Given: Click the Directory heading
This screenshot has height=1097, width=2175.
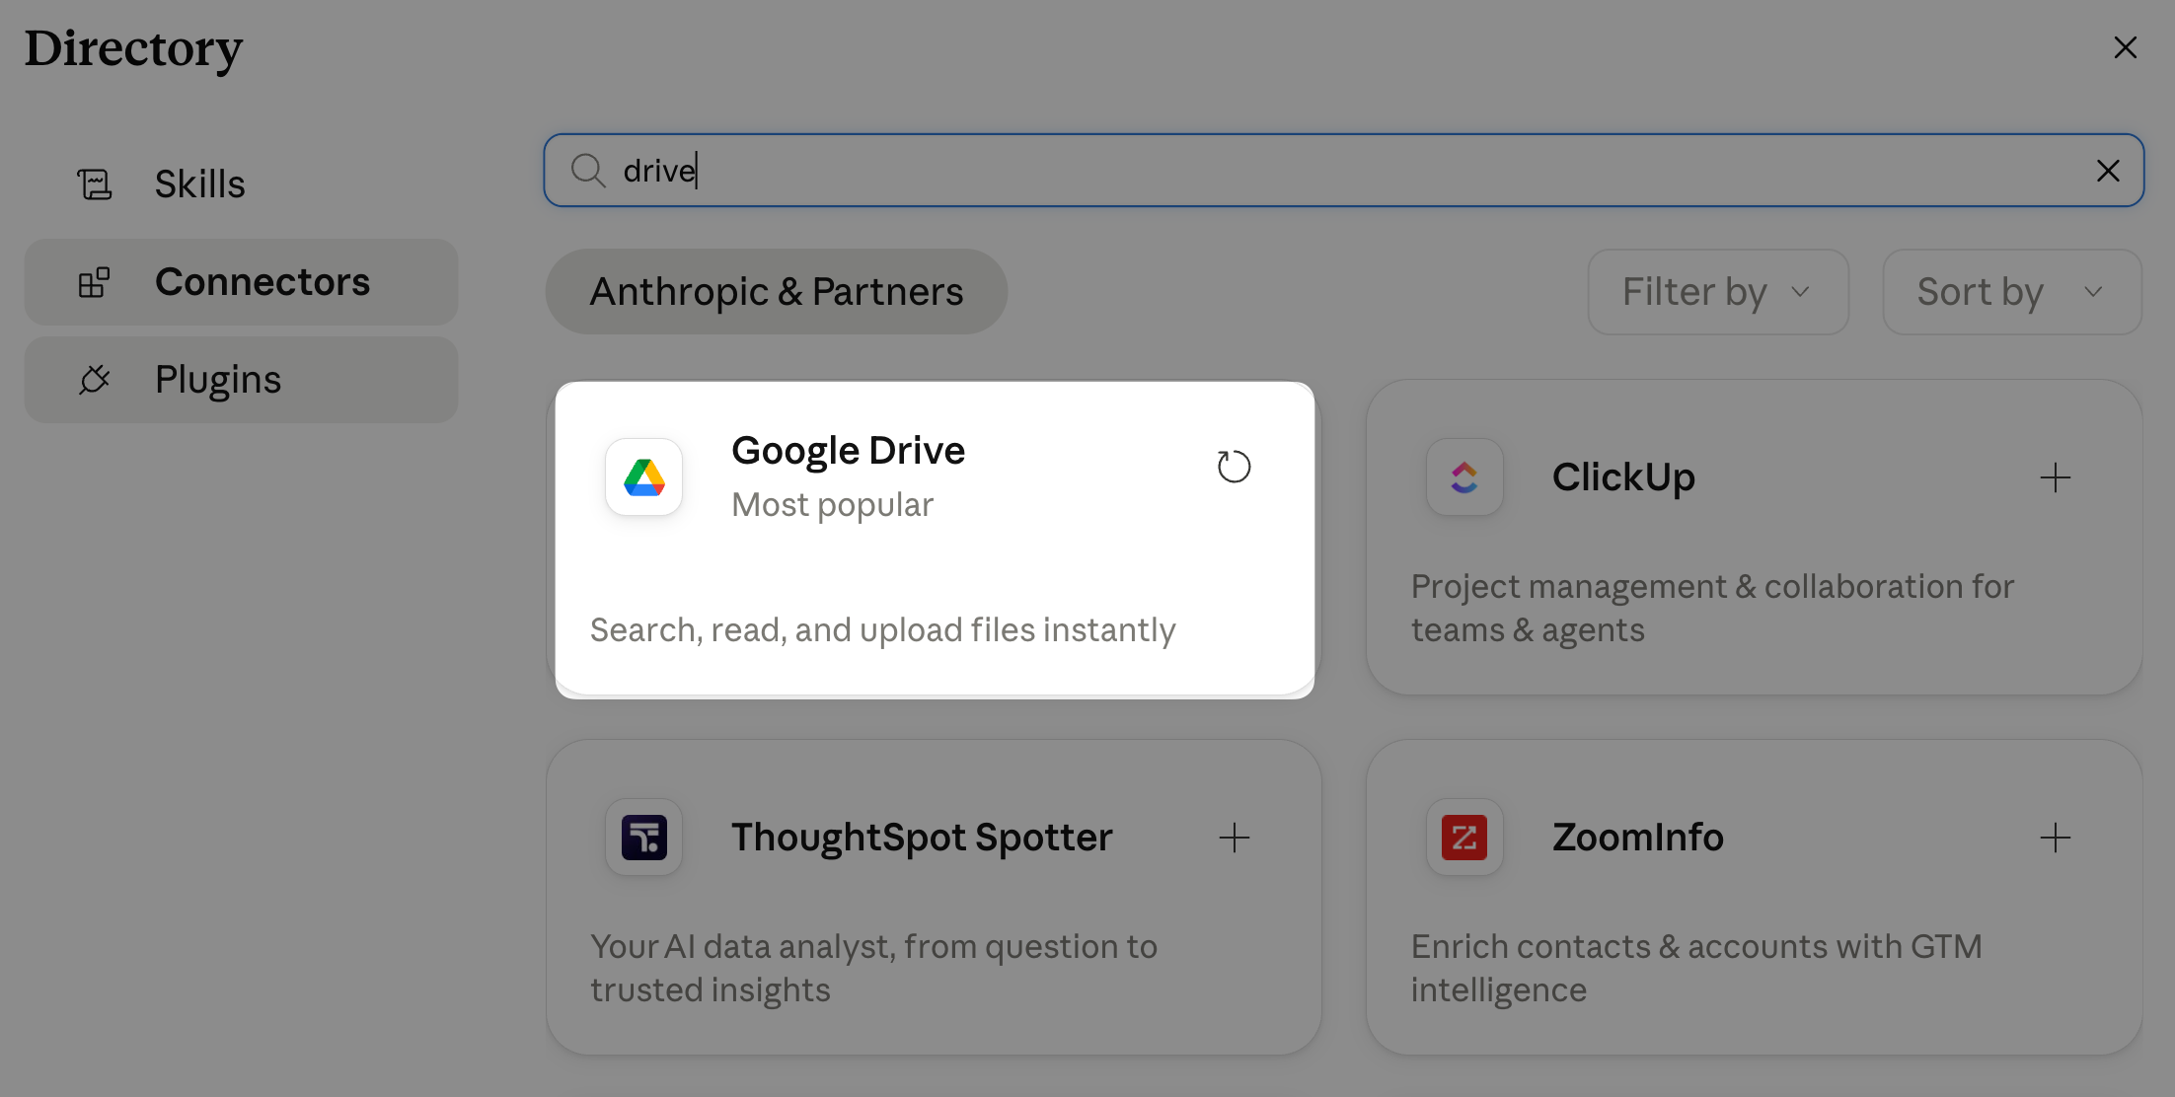Looking at the screenshot, I should point(133,48).
